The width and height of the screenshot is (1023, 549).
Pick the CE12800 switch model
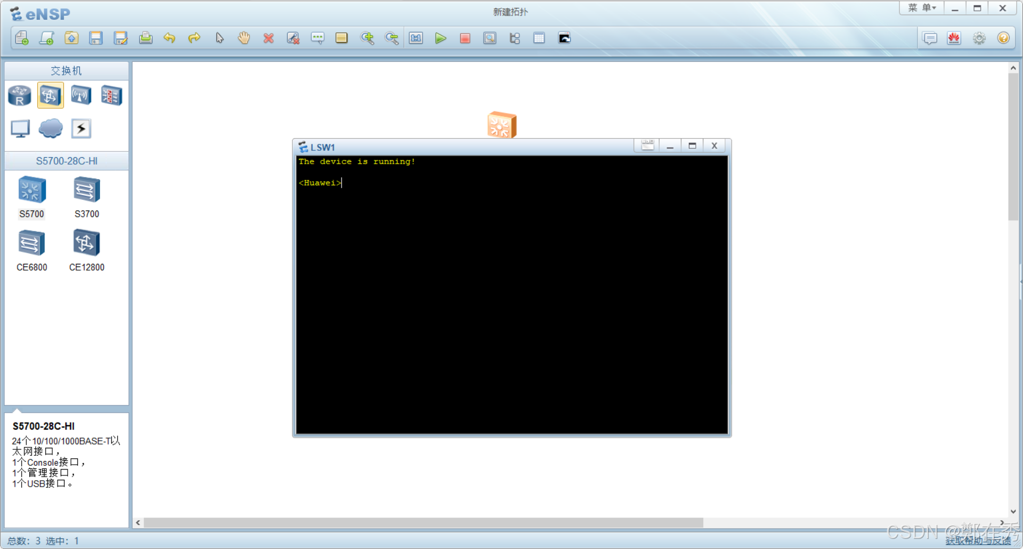[x=87, y=251]
